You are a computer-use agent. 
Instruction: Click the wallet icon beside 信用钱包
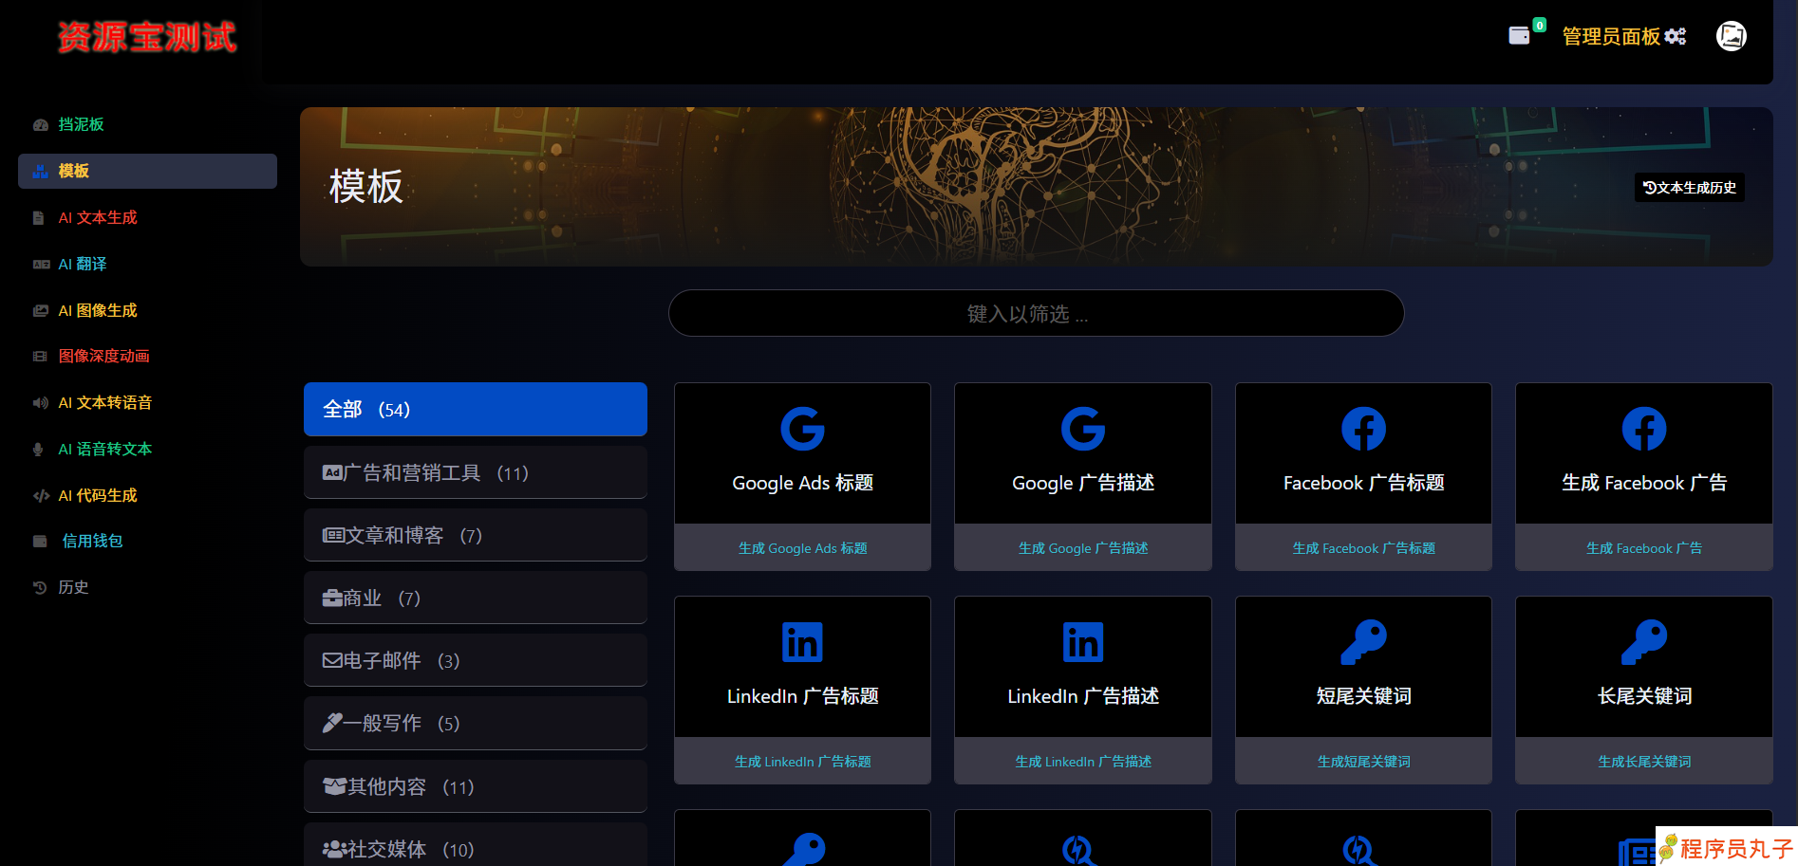pyautogui.click(x=40, y=542)
